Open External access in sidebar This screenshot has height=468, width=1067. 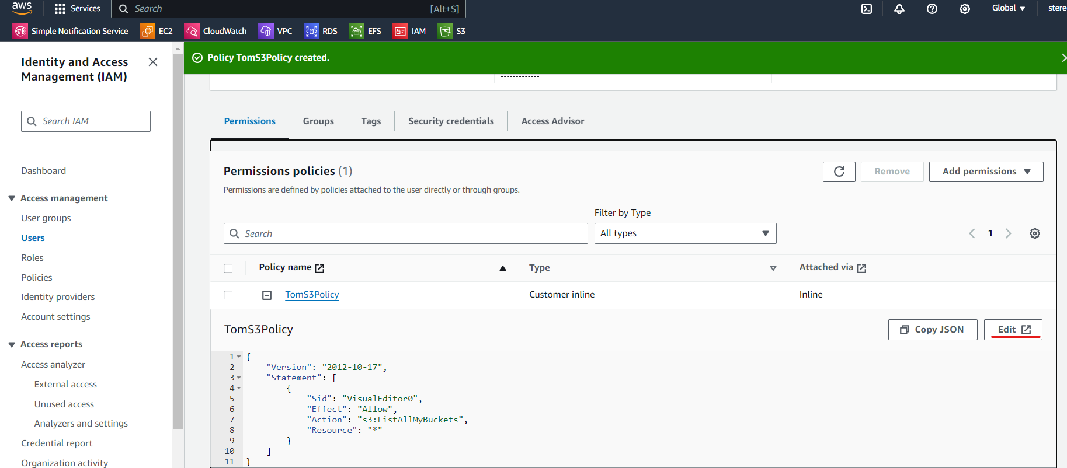coord(65,385)
